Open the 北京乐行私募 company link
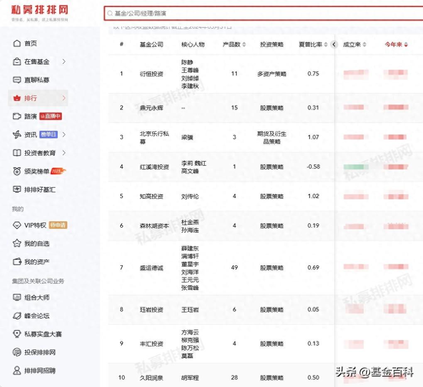 [154, 137]
